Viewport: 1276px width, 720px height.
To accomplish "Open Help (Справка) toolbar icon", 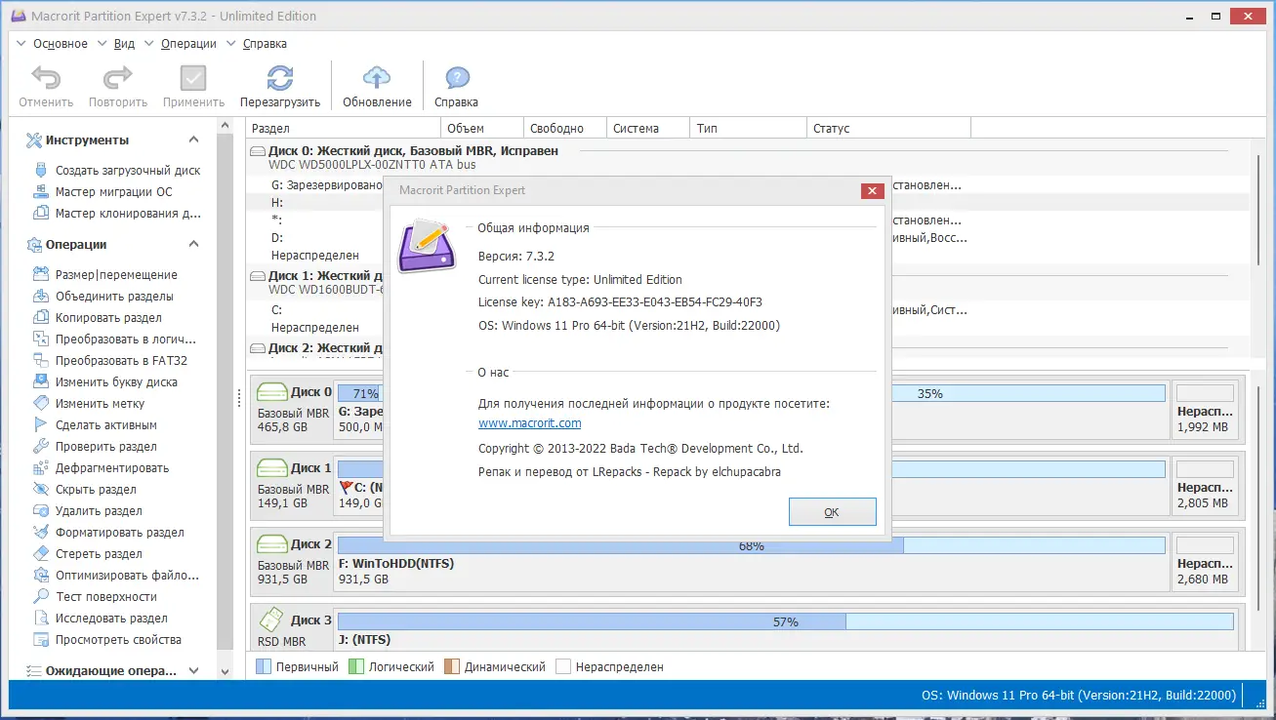I will 457,79.
